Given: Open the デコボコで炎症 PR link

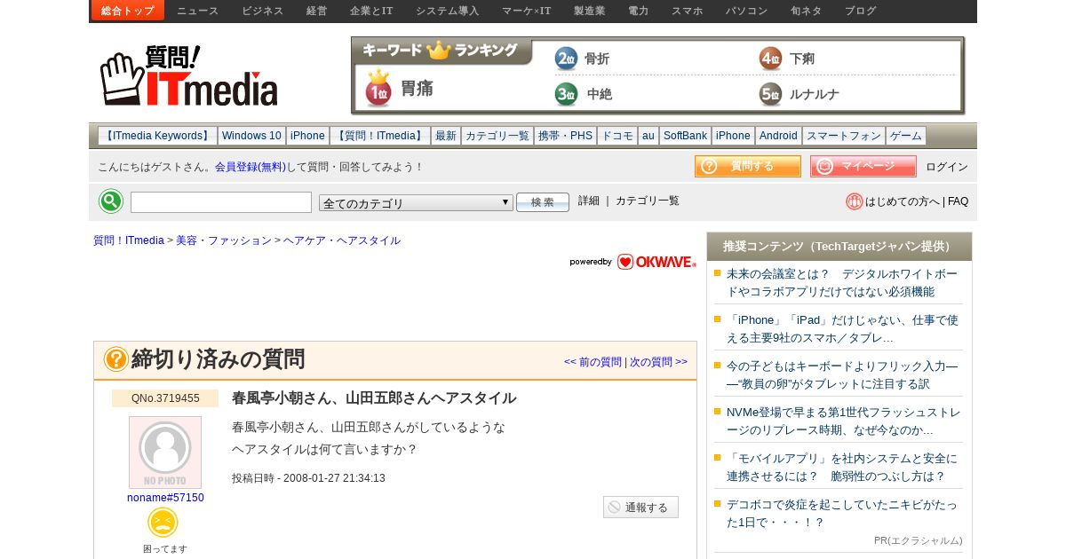Looking at the screenshot, I should coord(842,513).
